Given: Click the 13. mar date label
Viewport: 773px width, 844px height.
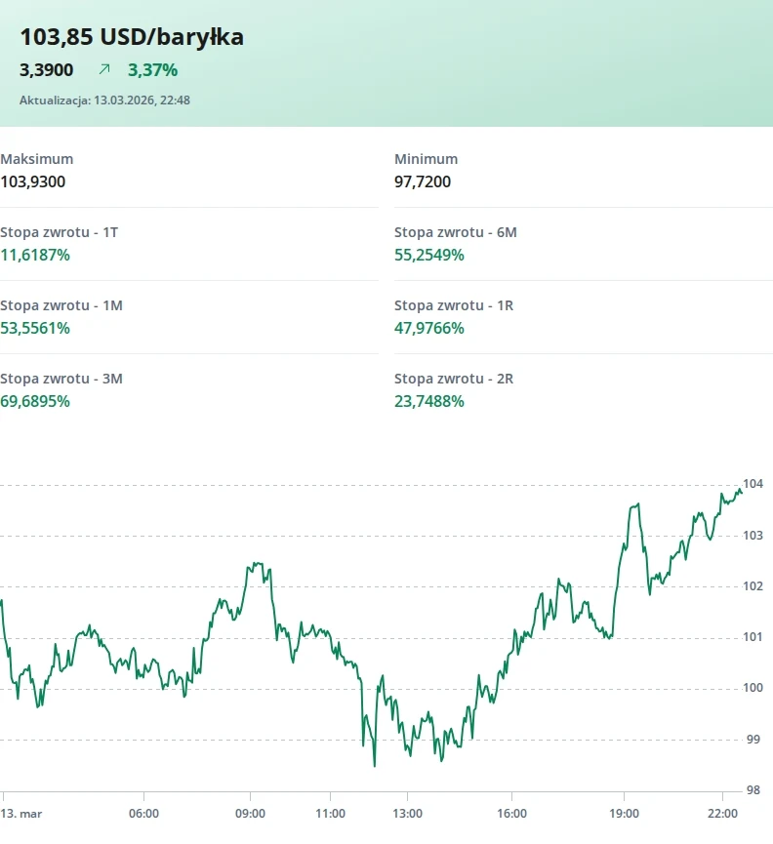Looking at the screenshot, I should pos(20,813).
